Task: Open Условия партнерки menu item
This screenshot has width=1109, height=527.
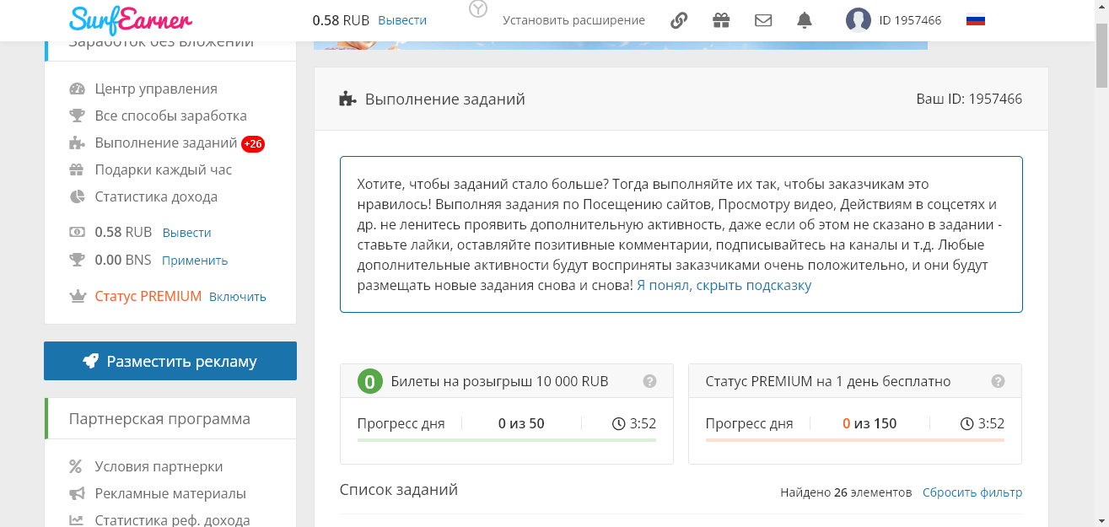Action: (159, 466)
